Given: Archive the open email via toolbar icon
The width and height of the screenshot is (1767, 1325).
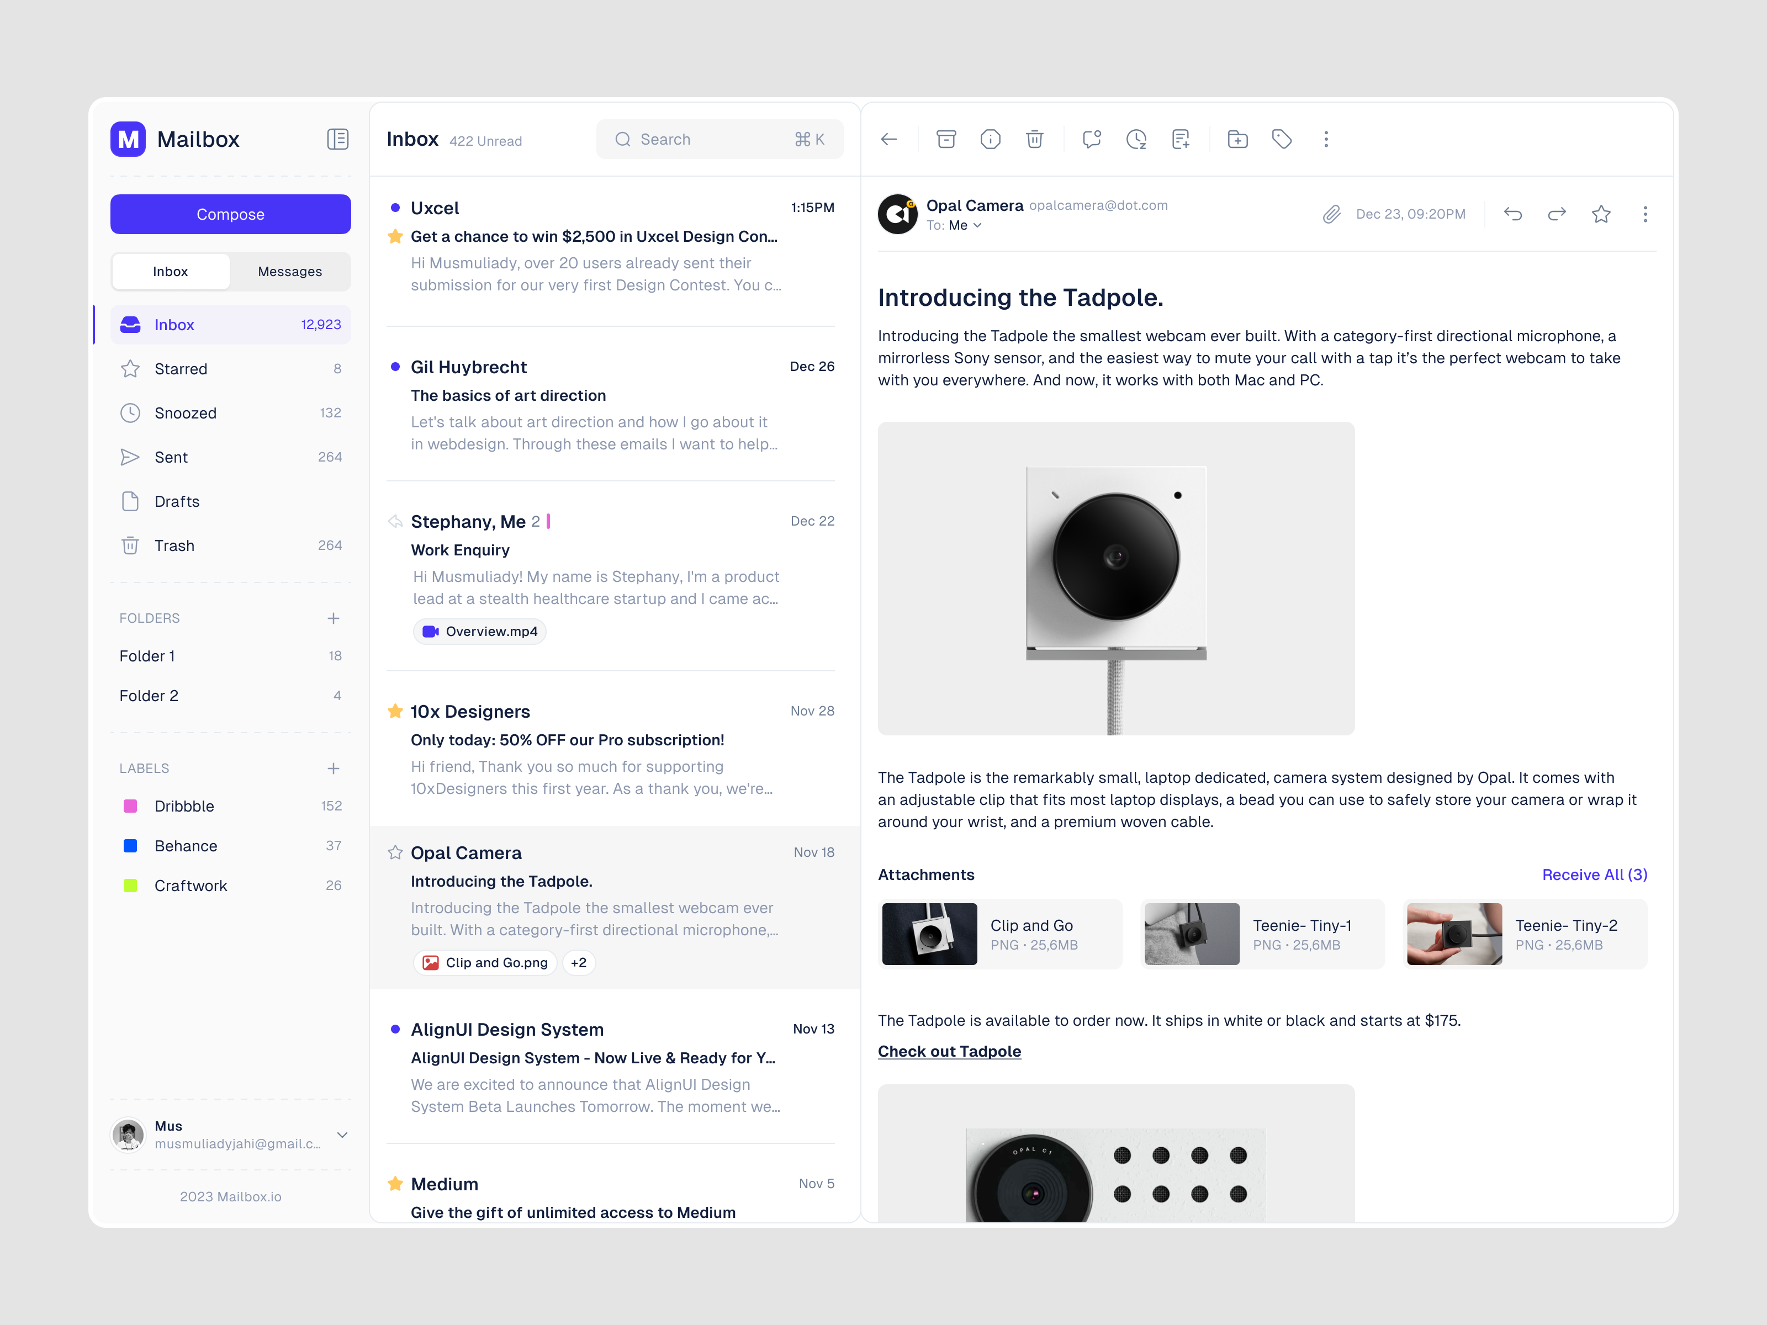Looking at the screenshot, I should [x=946, y=139].
